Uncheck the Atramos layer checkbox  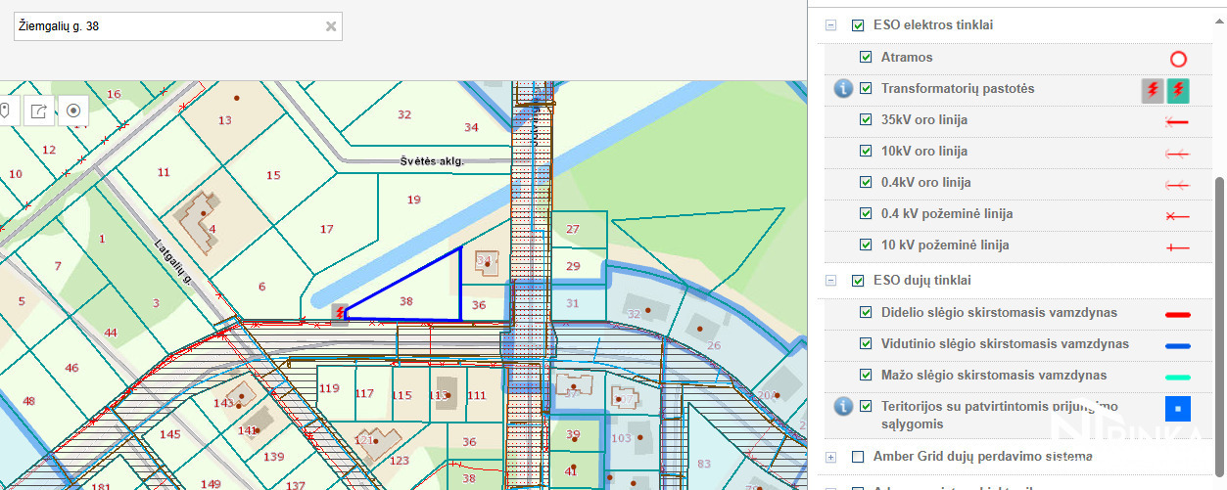click(866, 58)
